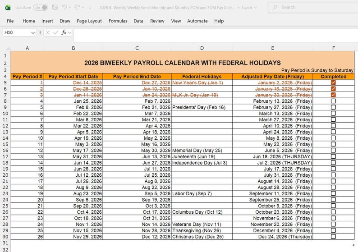This screenshot has width=358, height=252.
Task: Check Completed box for Jun 18 THURSDAY row
Action: (x=333, y=156)
